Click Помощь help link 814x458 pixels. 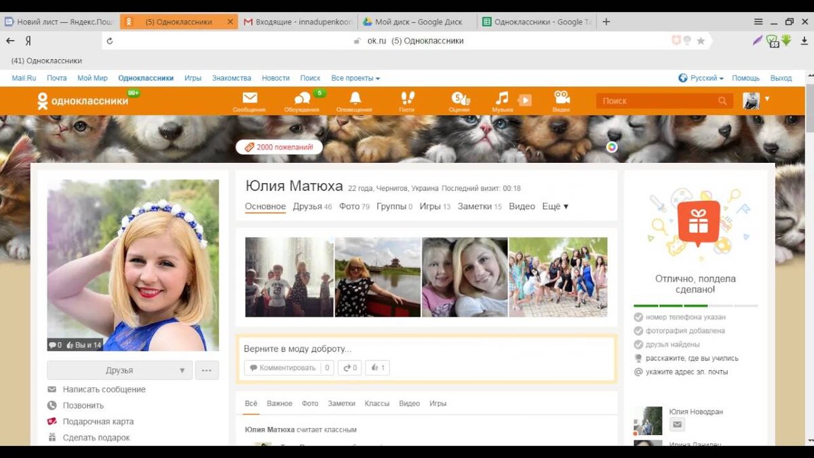click(x=745, y=78)
